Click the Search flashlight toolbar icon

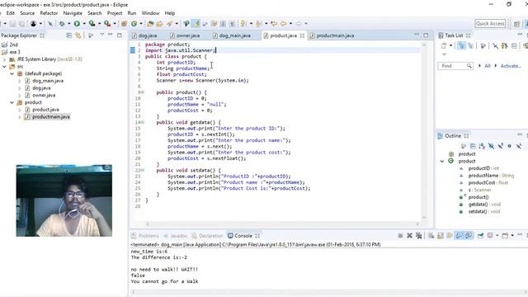(x=169, y=24)
